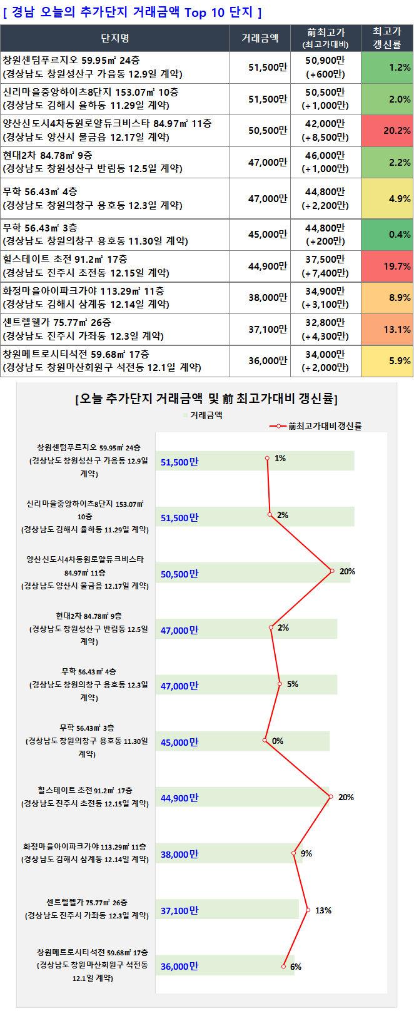
Task: Click table price '38,000만' for 화정마을아이파크가야
Action: pyautogui.click(x=268, y=298)
